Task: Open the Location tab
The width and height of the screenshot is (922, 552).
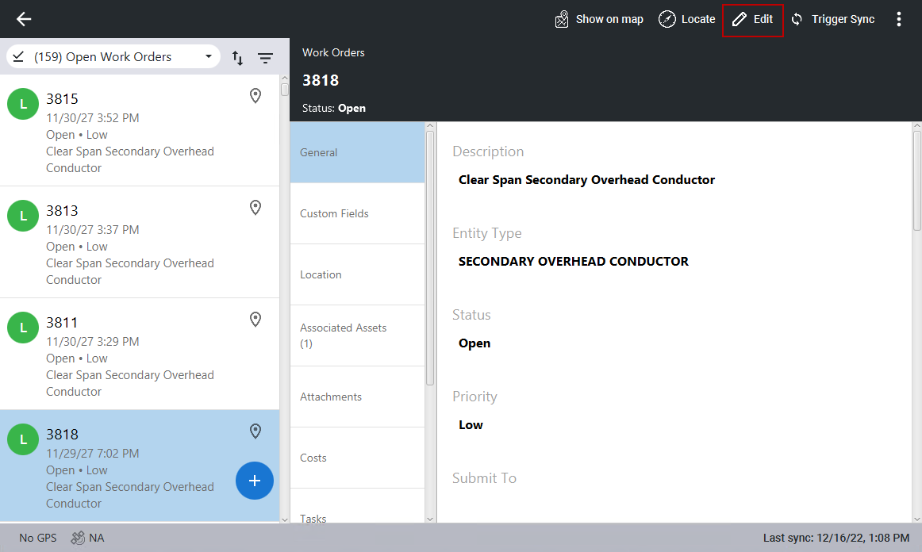Action: (x=357, y=274)
